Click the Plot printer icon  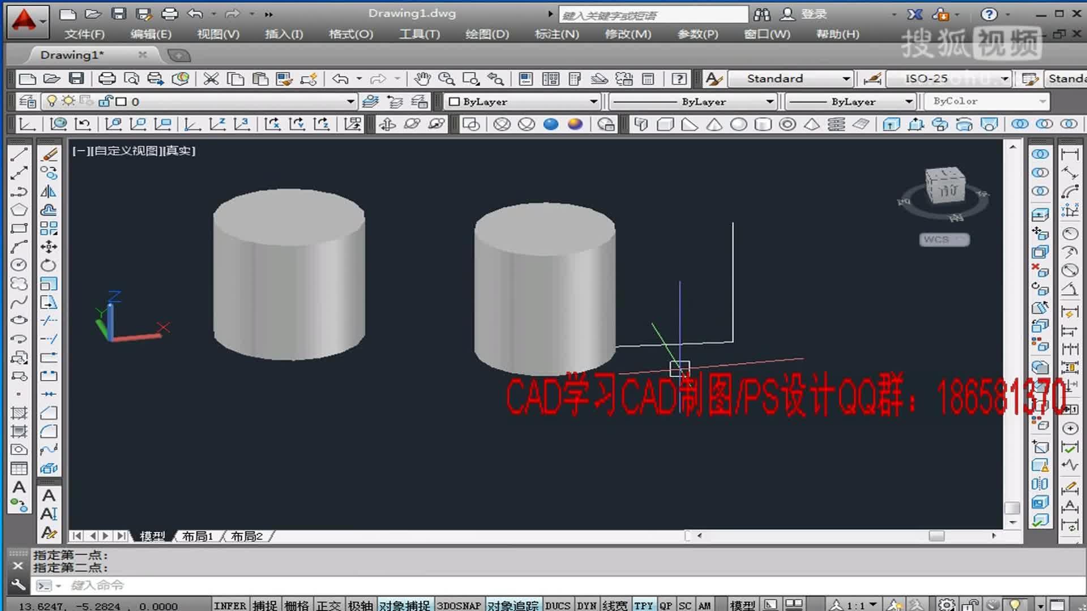106,79
